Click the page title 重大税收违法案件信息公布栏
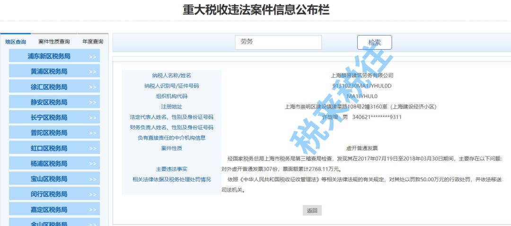Image resolution: width=511 pixels, height=226 pixels. click(x=256, y=9)
